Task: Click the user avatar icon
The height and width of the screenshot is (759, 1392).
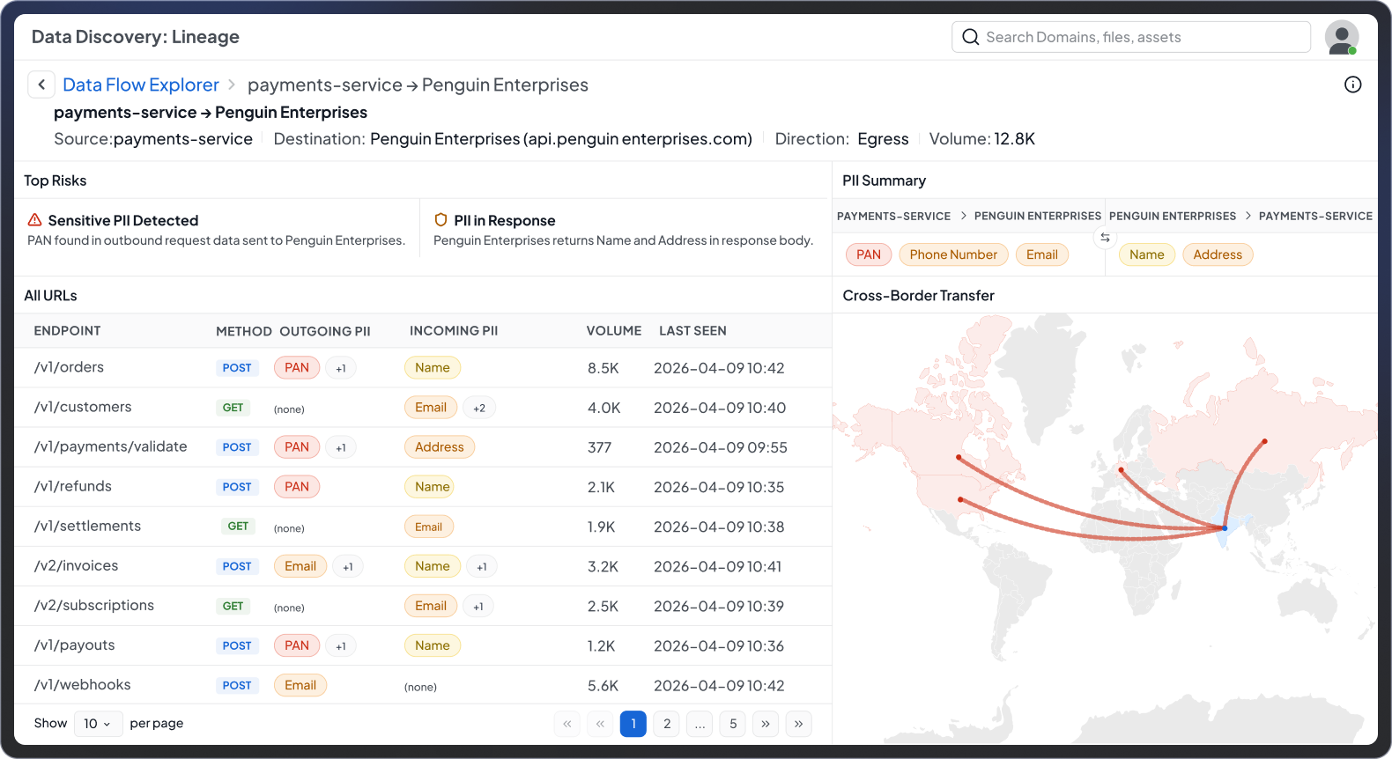Action: tap(1342, 37)
